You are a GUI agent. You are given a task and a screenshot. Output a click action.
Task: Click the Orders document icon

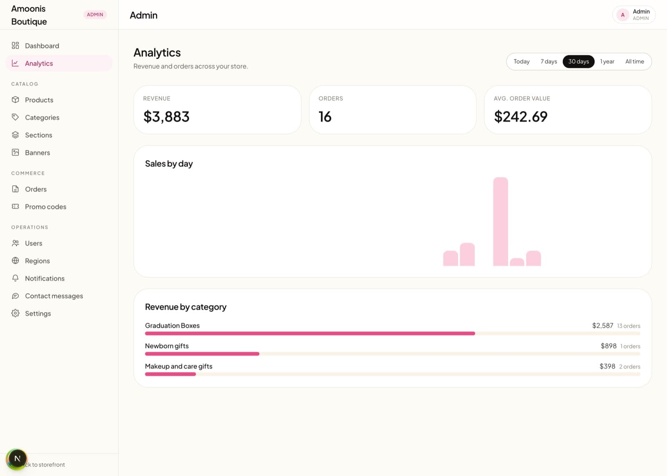[15, 189]
